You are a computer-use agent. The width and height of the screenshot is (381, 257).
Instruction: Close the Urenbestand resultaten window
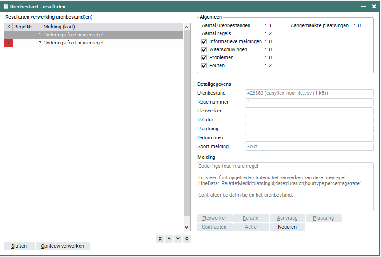click(373, 6)
